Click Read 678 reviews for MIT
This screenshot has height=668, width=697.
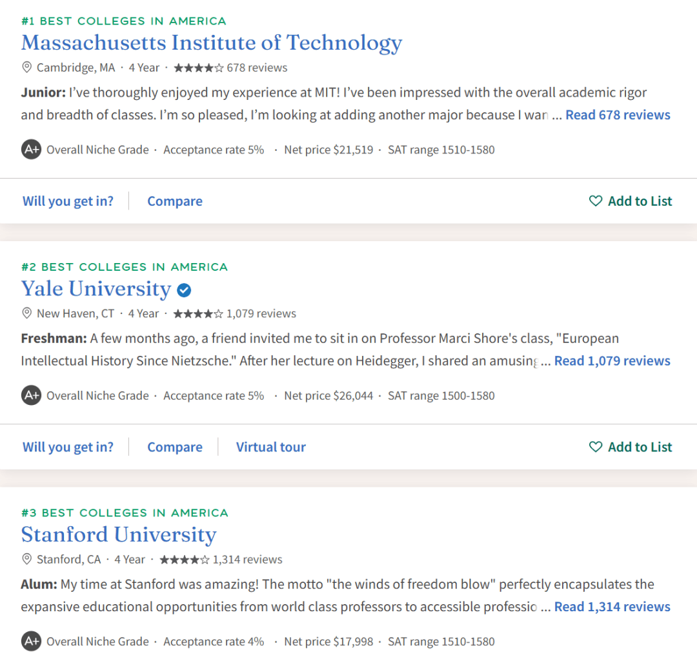point(618,115)
